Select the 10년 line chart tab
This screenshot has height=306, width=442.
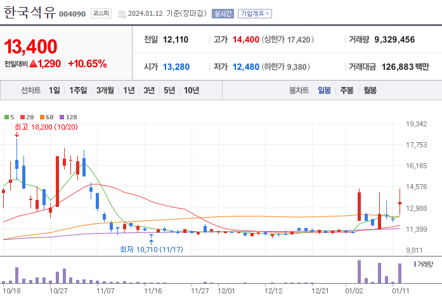click(x=192, y=90)
